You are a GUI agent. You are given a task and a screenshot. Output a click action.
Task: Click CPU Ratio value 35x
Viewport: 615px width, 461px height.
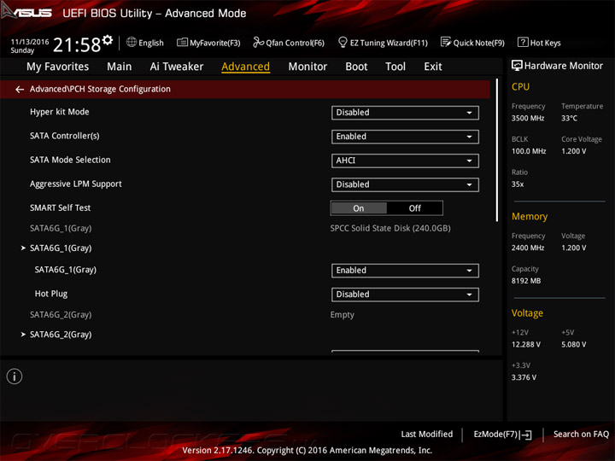[x=518, y=184]
